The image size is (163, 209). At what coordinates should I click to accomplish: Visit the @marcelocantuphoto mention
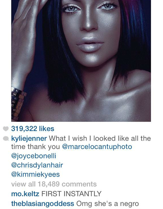[97, 147]
